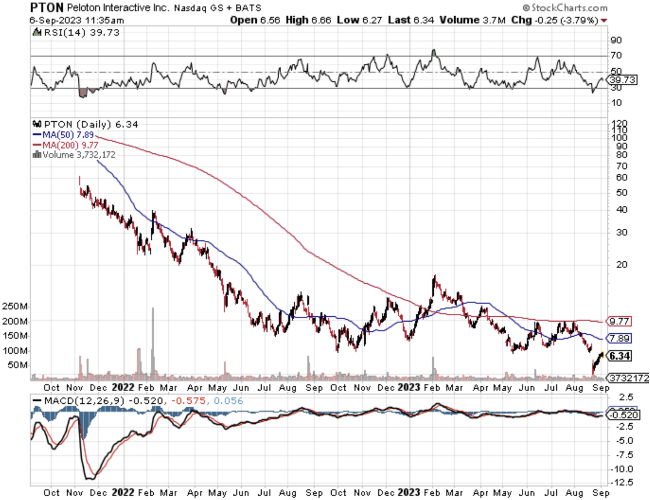
Task: Click the 6.34 last price tag
Action: (x=620, y=356)
